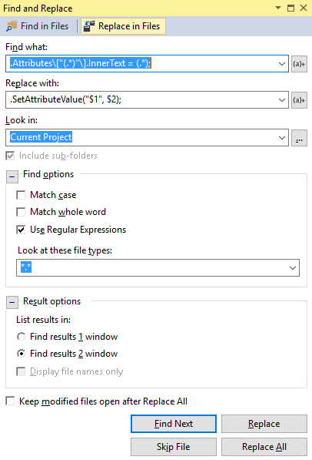Enable Match whole word option

coord(21,212)
